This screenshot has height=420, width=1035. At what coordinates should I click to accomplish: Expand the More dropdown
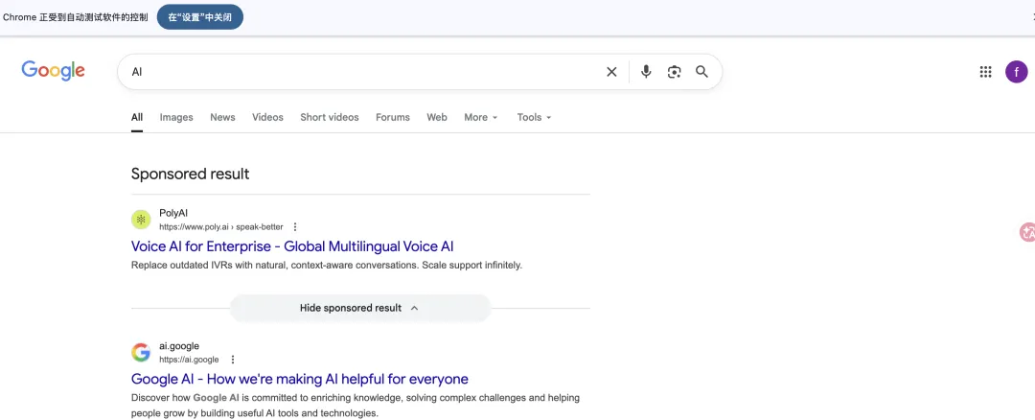tap(480, 117)
